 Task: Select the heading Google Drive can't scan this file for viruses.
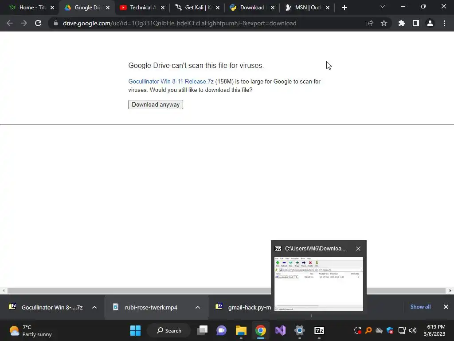click(196, 66)
